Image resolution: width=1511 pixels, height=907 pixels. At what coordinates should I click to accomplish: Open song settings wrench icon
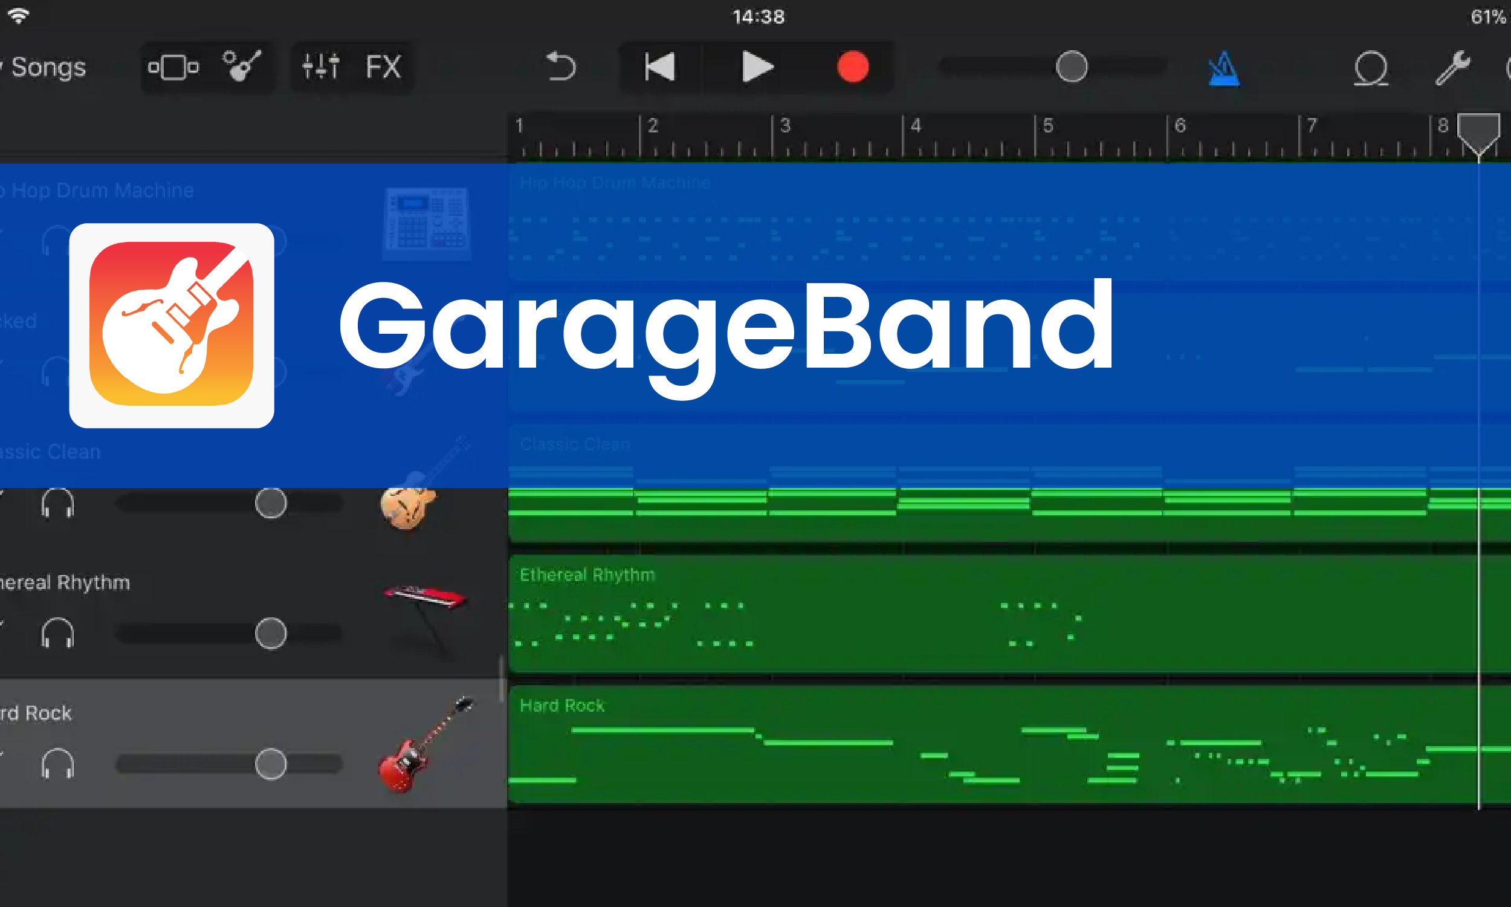click(1452, 67)
